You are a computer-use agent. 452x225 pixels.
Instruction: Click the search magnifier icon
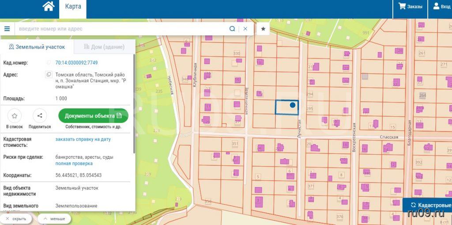coord(232,29)
